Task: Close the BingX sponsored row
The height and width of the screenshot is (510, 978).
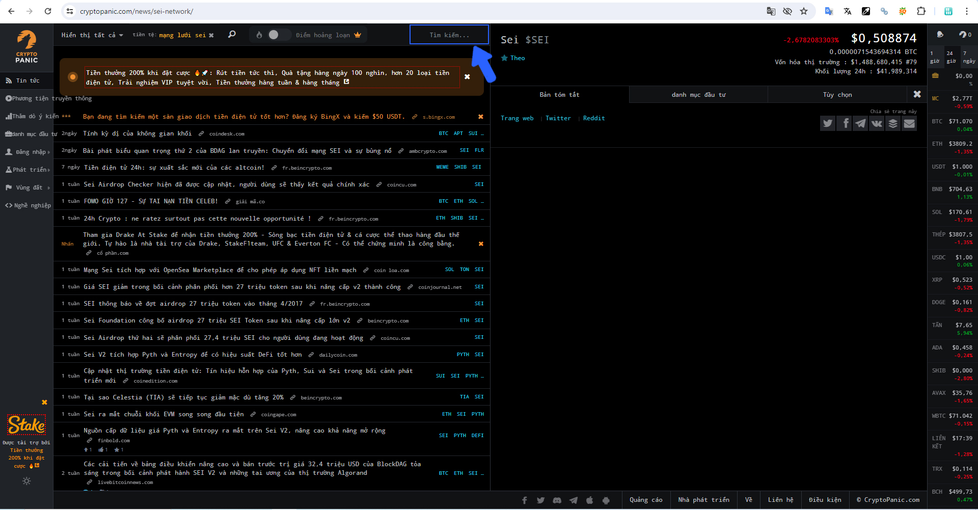Action: pyautogui.click(x=481, y=117)
